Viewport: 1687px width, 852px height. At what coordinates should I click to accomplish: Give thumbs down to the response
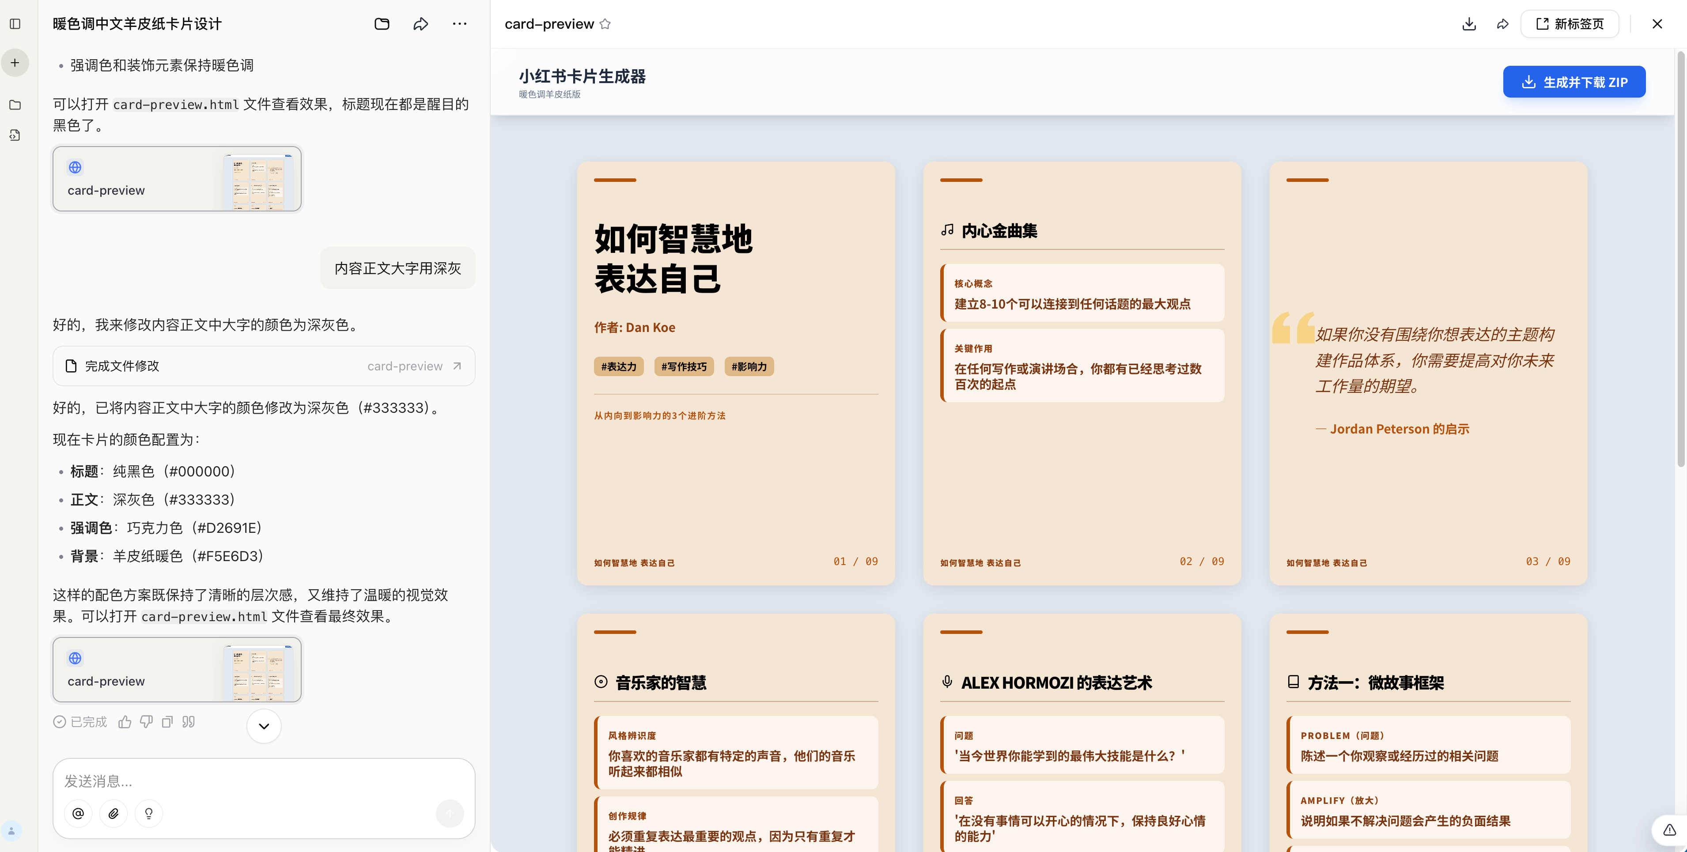146,722
